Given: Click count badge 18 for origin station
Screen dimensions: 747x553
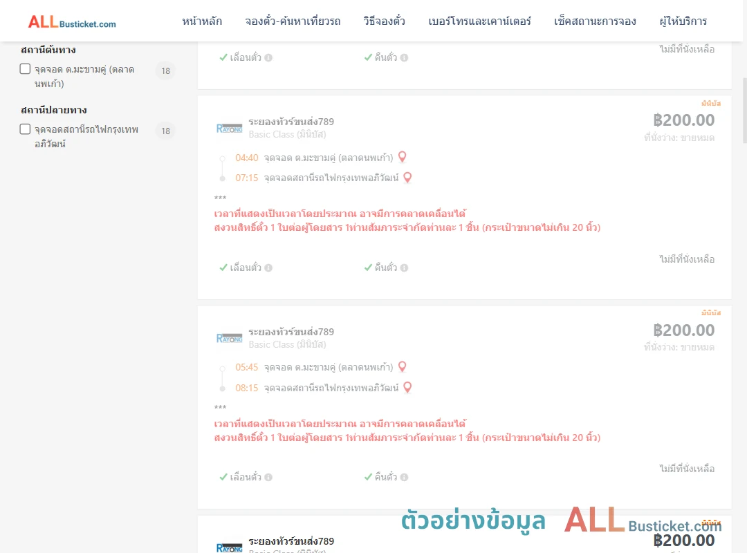Looking at the screenshot, I should (165, 71).
